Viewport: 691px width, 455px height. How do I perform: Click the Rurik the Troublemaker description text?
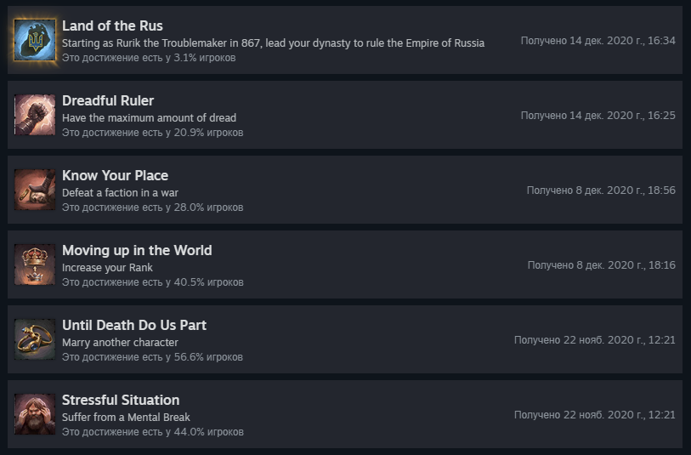[x=273, y=43]
